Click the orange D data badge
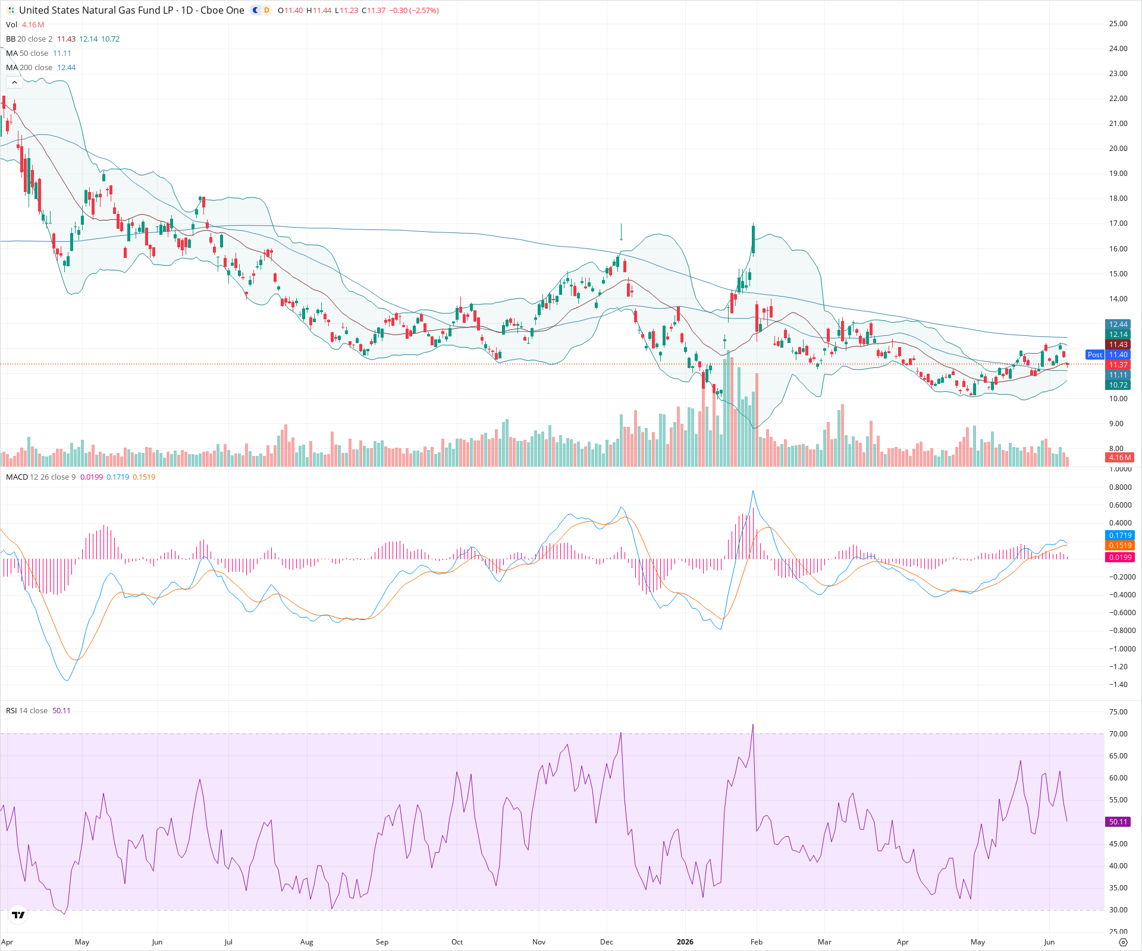 266,10
